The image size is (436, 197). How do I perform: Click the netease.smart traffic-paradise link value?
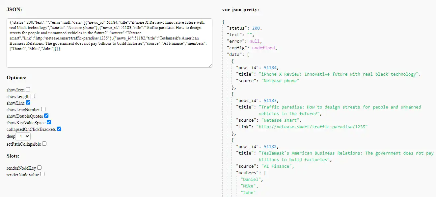(x=312, y=127)
